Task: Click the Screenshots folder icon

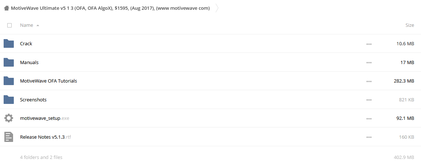Action: tap(9, 100)
